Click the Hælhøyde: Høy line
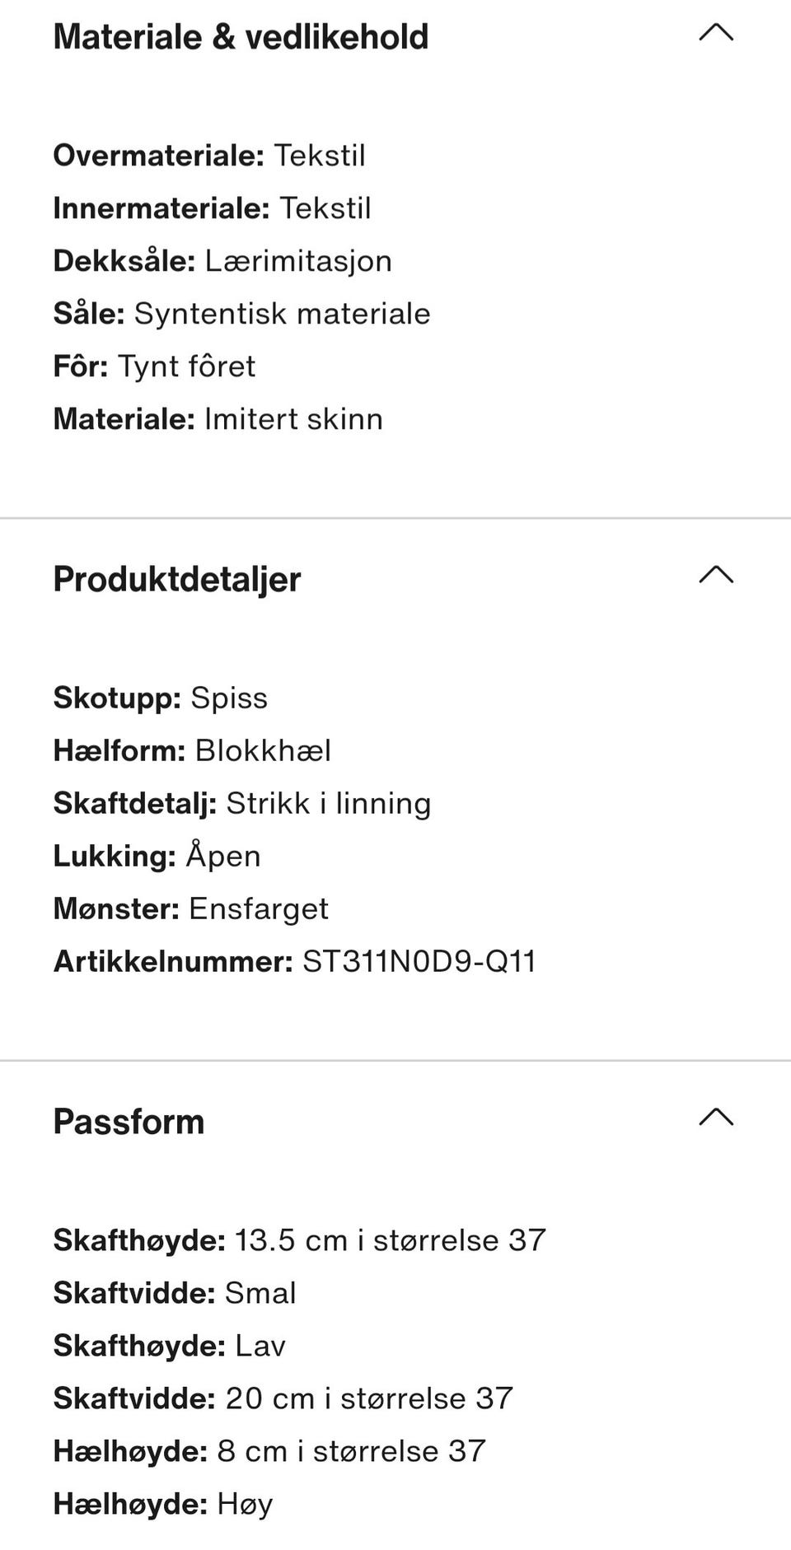 coord(163,1505)
